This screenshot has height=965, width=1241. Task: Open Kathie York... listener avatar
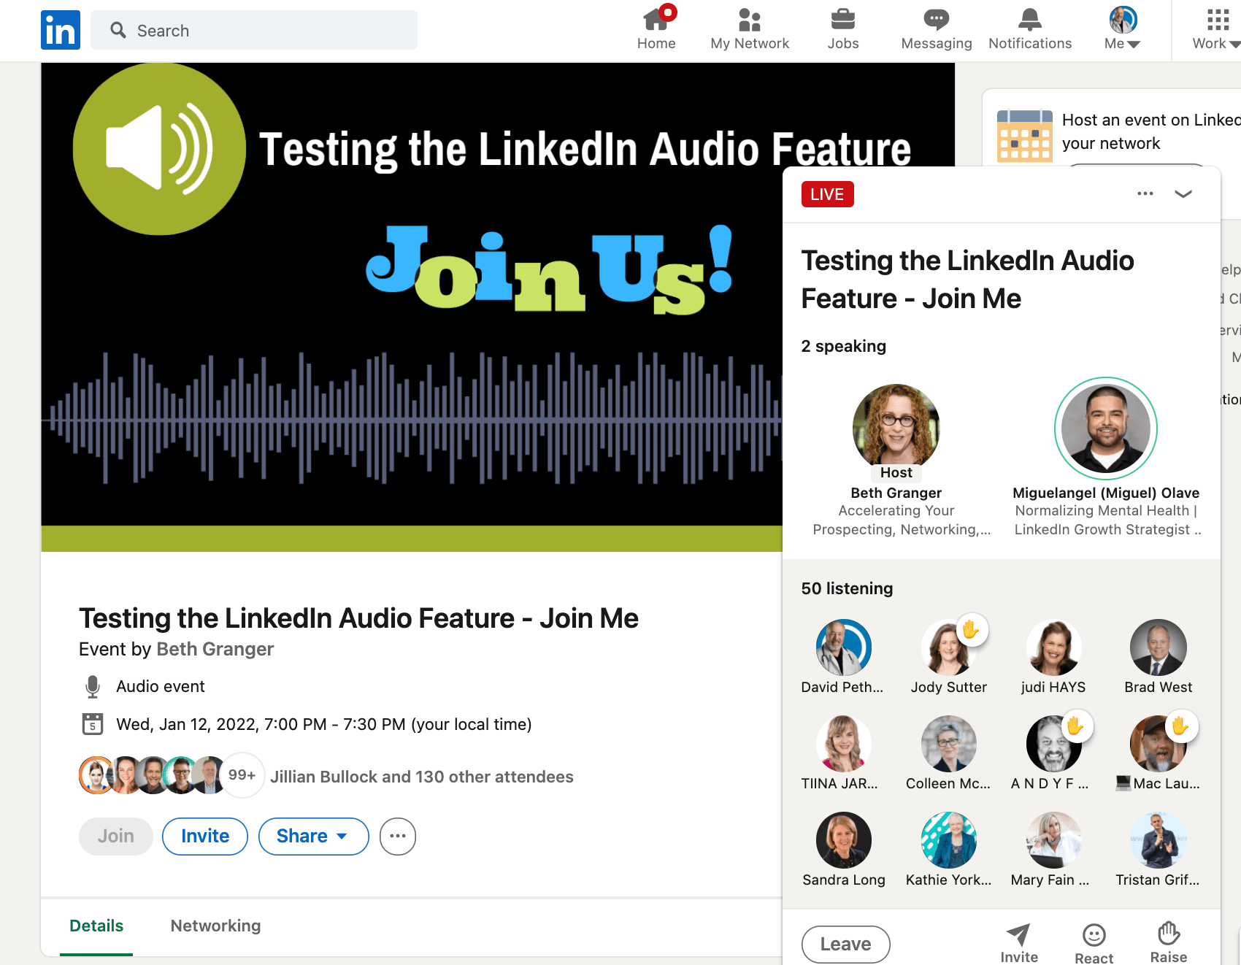(949, 840)
